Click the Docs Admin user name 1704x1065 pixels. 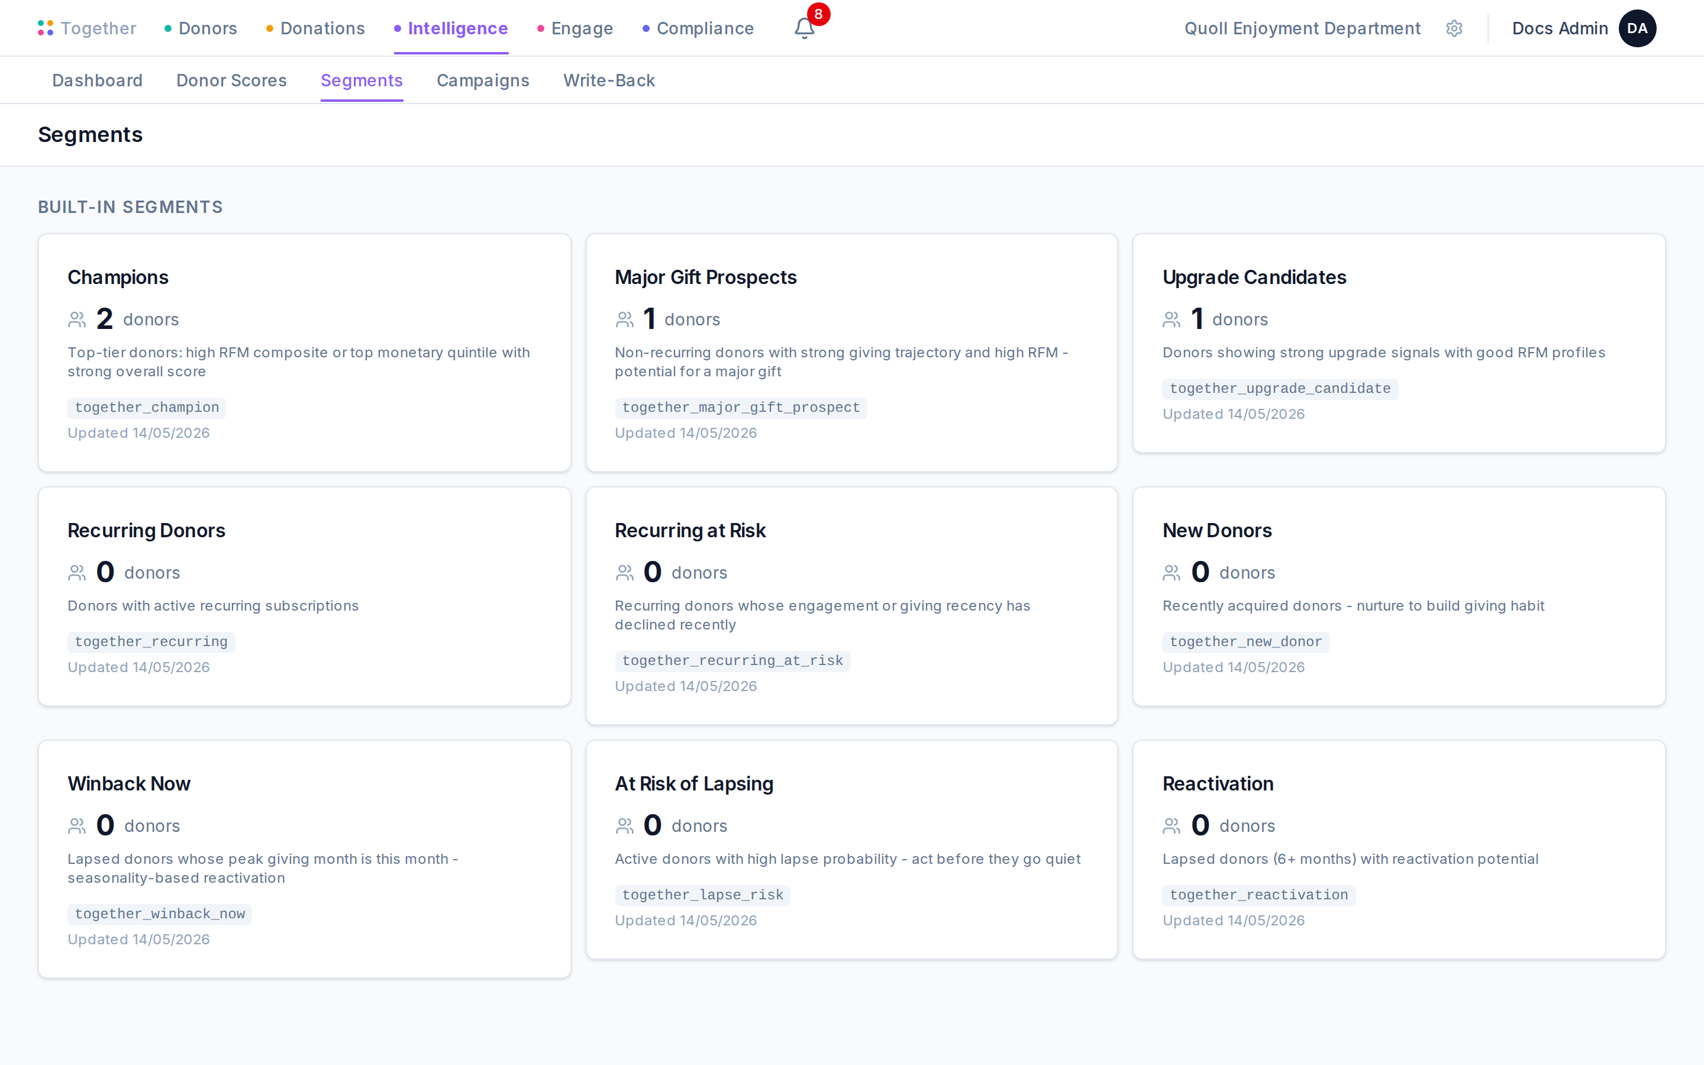(1560, 28)
